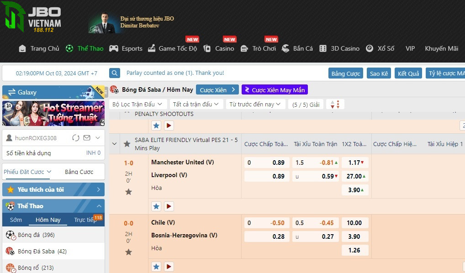Image resolution: width=465 pixels, height=273 pixels.
Task: Click the Bảng Cược button in the top bar
Action: [346, 73]
